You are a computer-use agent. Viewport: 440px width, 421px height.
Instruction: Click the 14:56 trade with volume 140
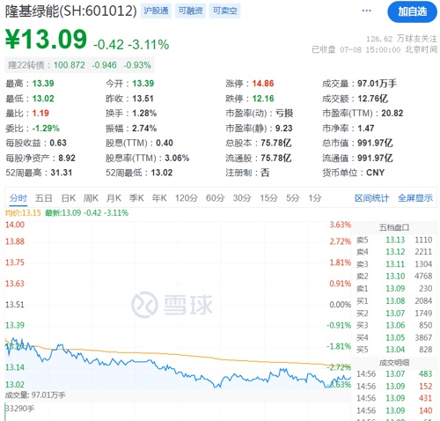click(394, 410)
